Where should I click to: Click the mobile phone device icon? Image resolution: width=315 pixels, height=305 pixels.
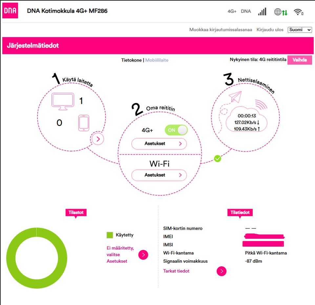pyautogui.click(x=84, y=123)
